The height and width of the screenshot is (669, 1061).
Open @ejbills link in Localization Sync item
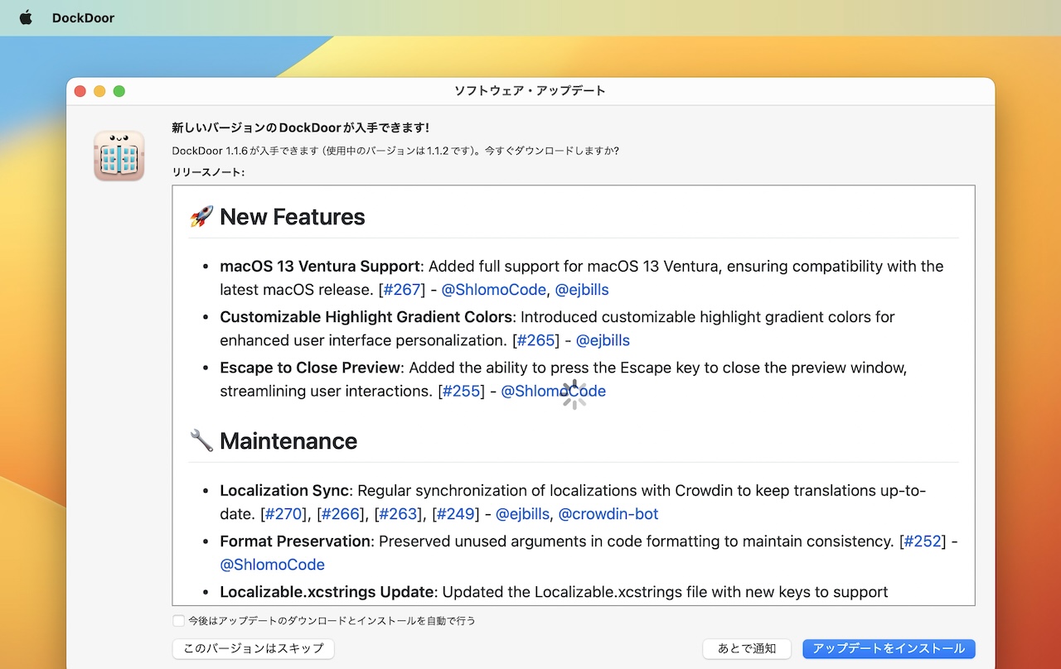pyautogui.click(x=522, y=514)
